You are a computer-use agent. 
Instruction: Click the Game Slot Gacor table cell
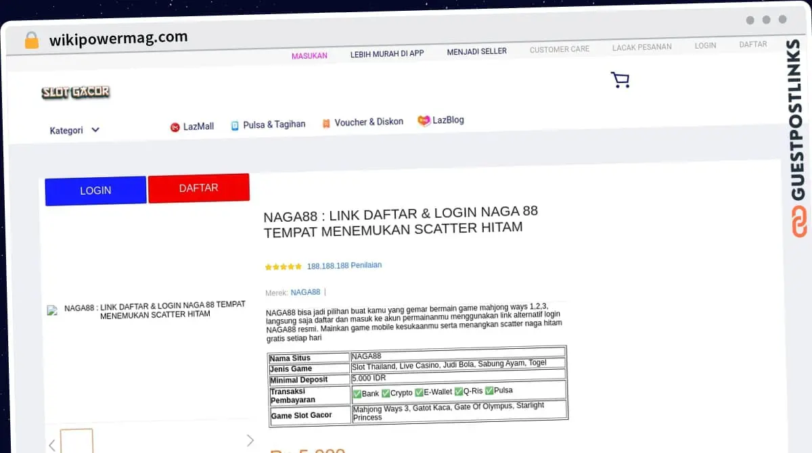309,415
